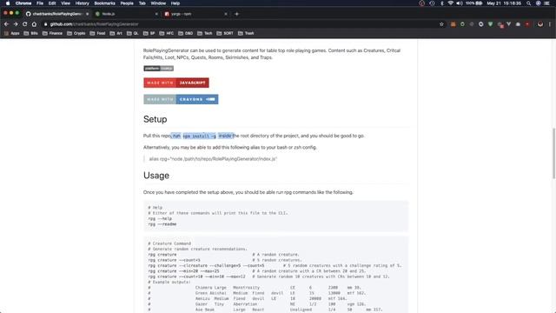The height and width of the screenshot is (313, 556).
Task: Reload the GitHub page
Action: [25, 24]
